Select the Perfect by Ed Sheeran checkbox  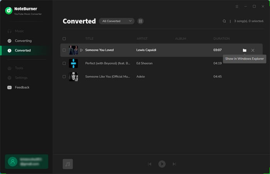pos(64,63)
